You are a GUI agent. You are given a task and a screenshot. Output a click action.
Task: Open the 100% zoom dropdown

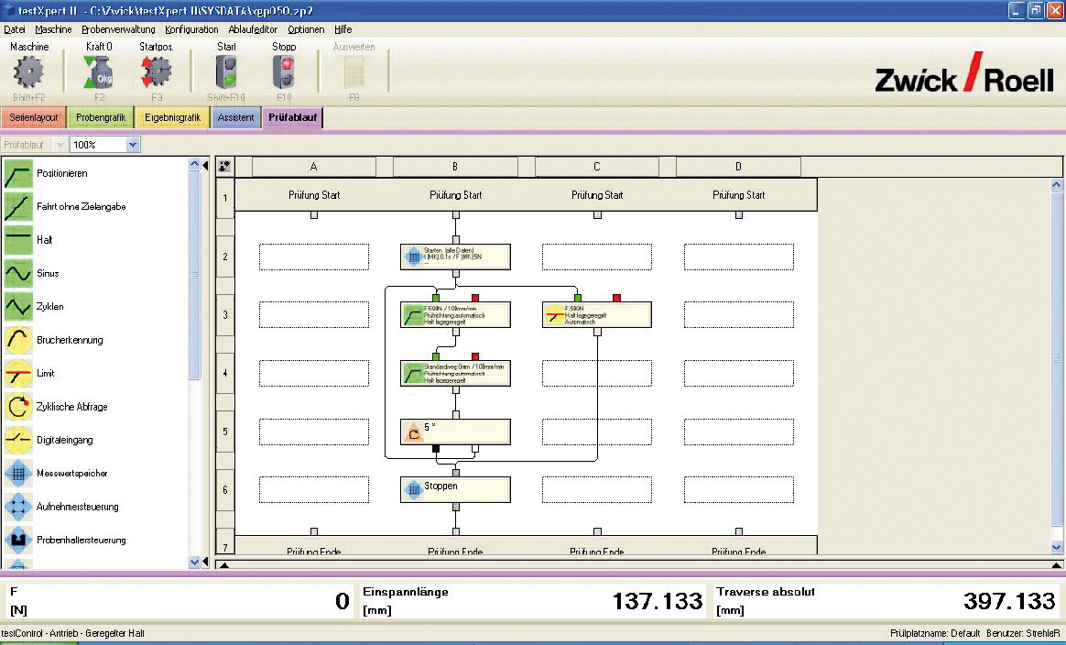coord(133,145)
